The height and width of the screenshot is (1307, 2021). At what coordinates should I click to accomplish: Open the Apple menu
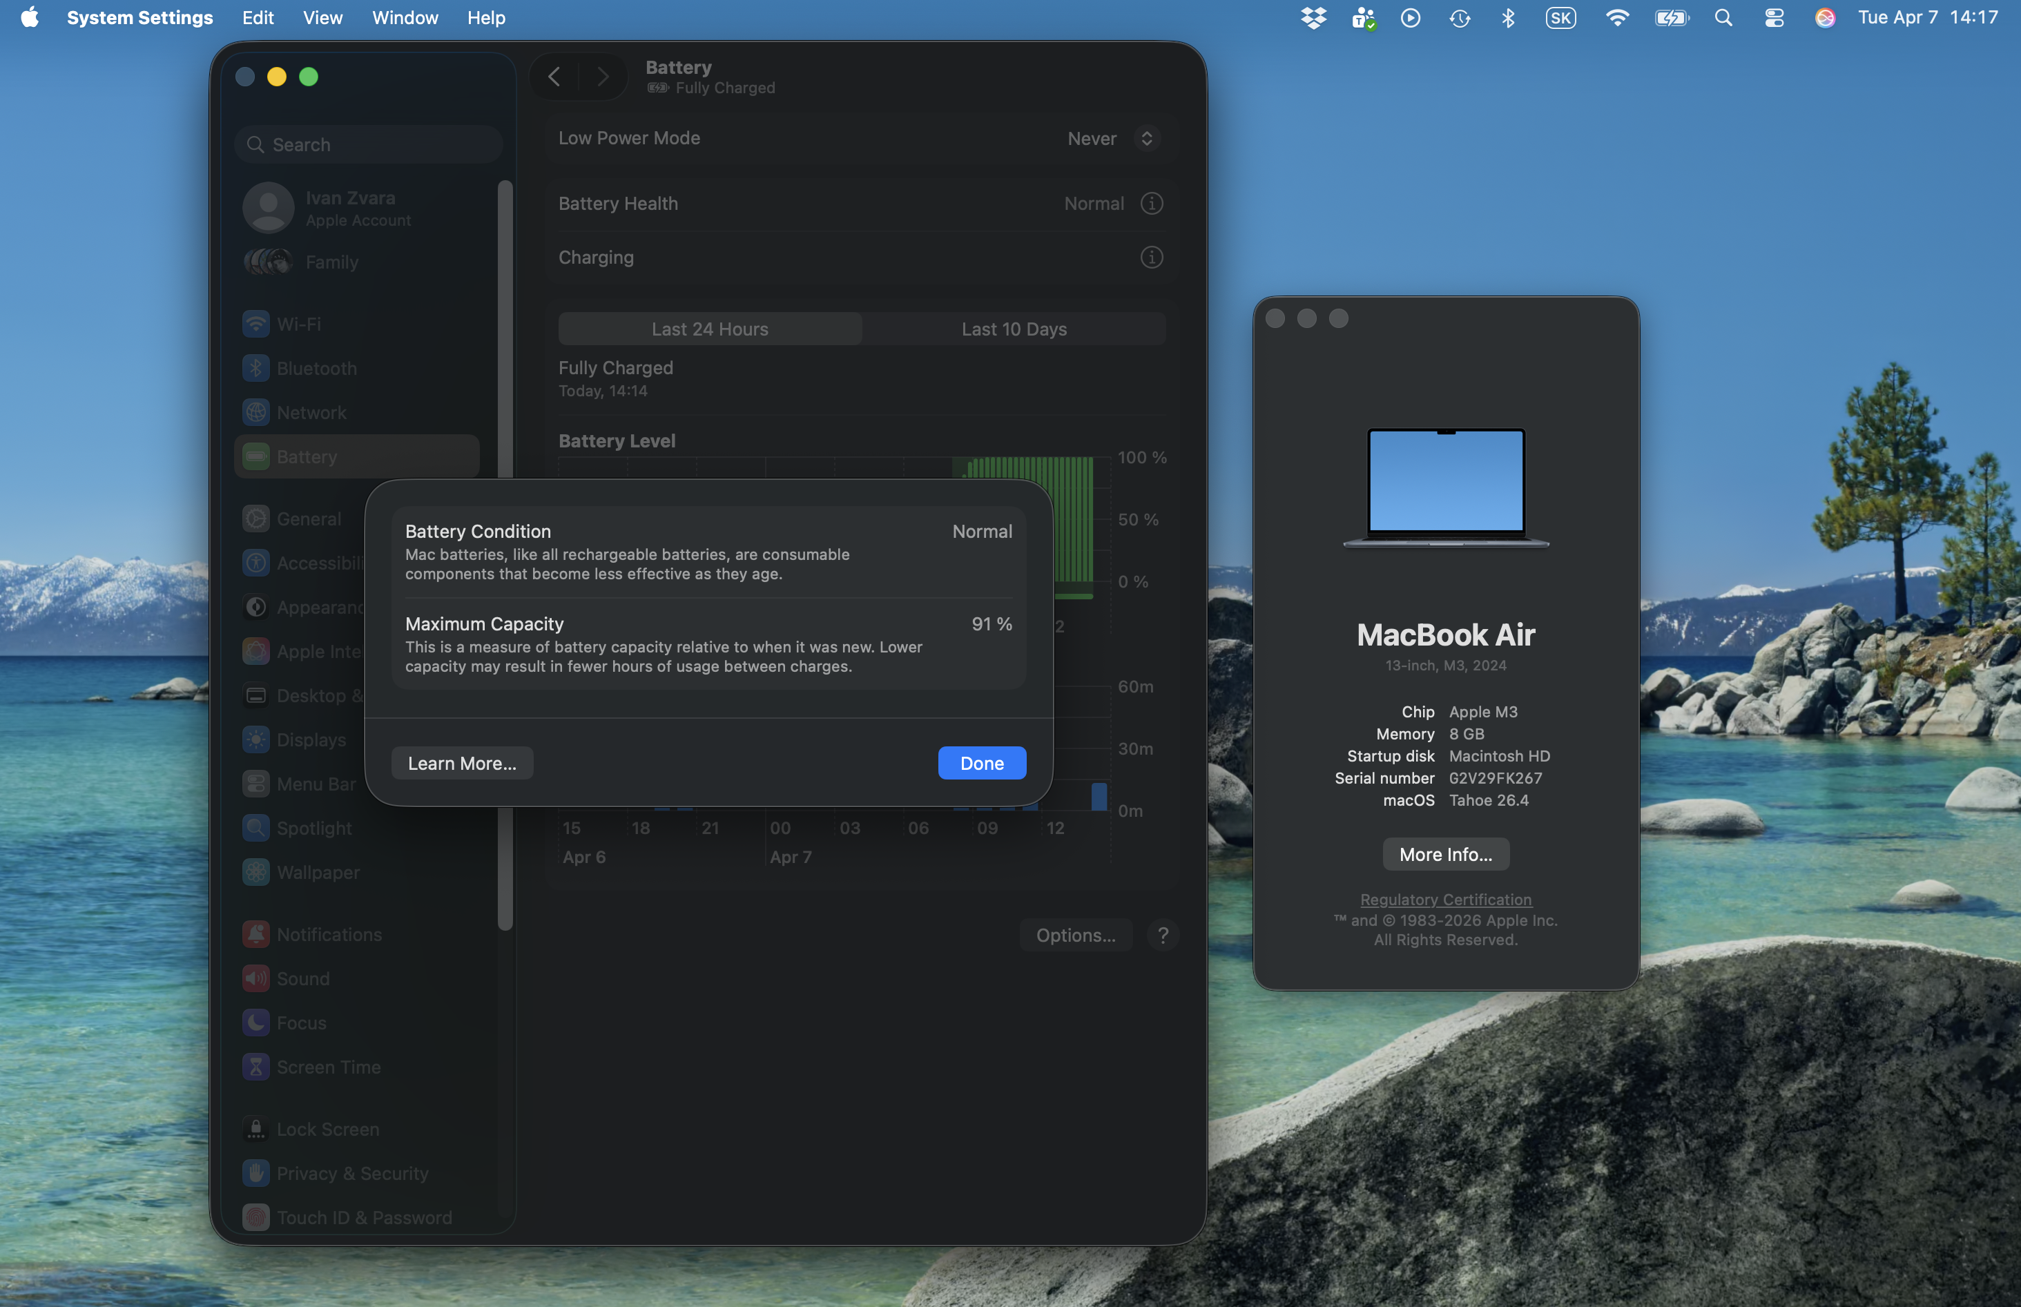click(30, 18)
